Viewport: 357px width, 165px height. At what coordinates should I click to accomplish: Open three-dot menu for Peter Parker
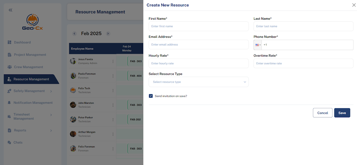tap(113, 119)
